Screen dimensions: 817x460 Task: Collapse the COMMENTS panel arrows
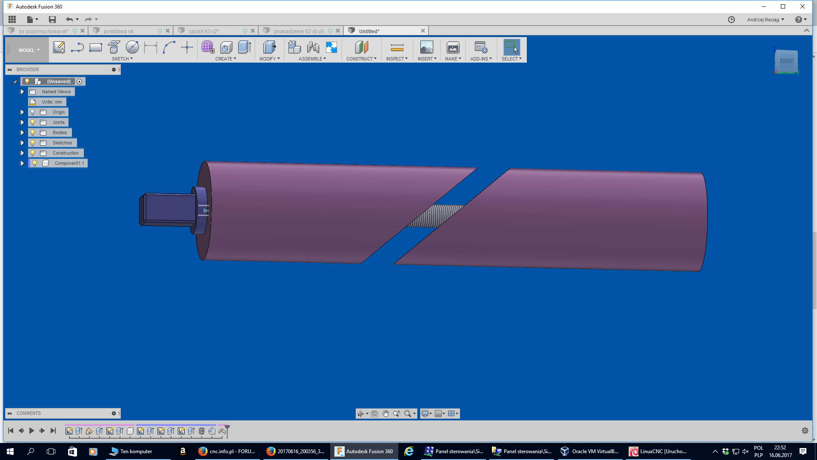coord(9,413)
